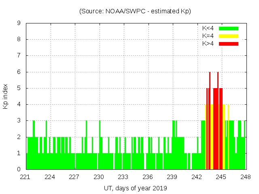Click the x-axis tick label 230
259x194 pixels.
(x=99, y=177)
